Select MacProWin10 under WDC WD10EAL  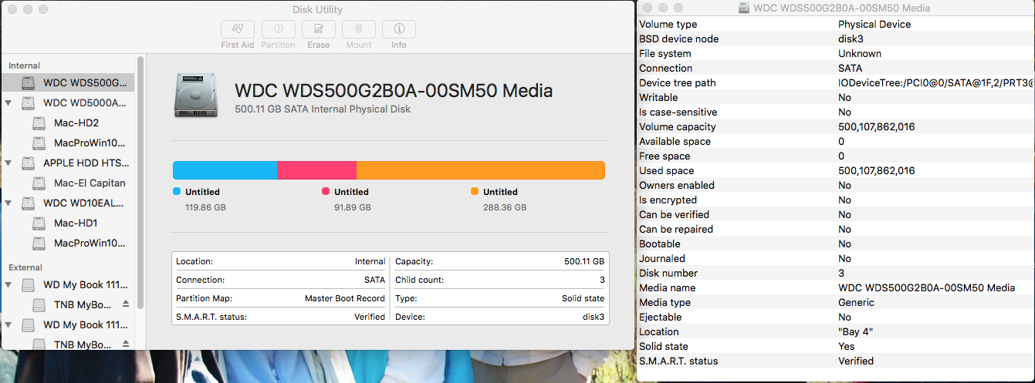click(x=68, y=244)
